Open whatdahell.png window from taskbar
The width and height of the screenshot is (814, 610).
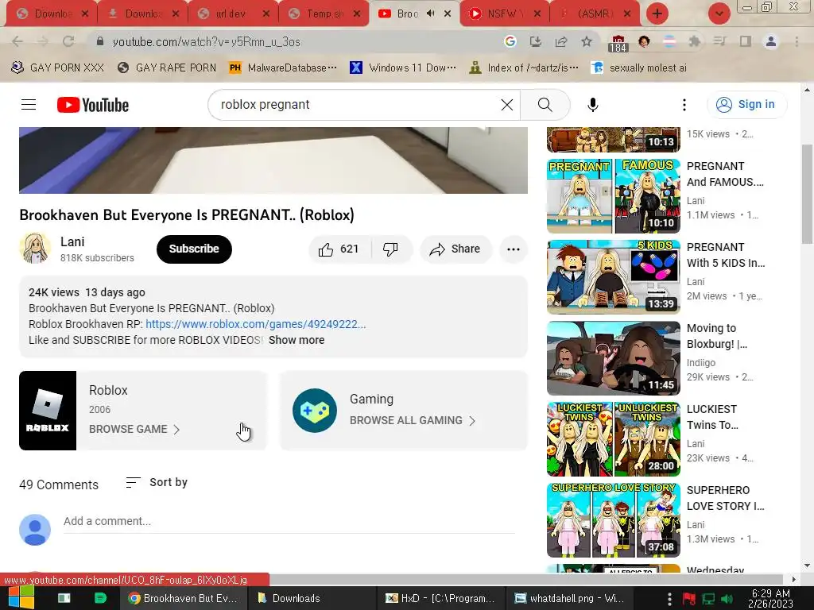pos(569,598)
